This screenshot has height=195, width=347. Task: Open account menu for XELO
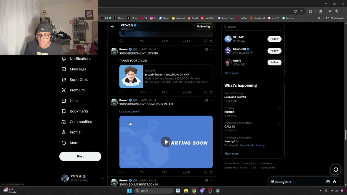[102, 178]
